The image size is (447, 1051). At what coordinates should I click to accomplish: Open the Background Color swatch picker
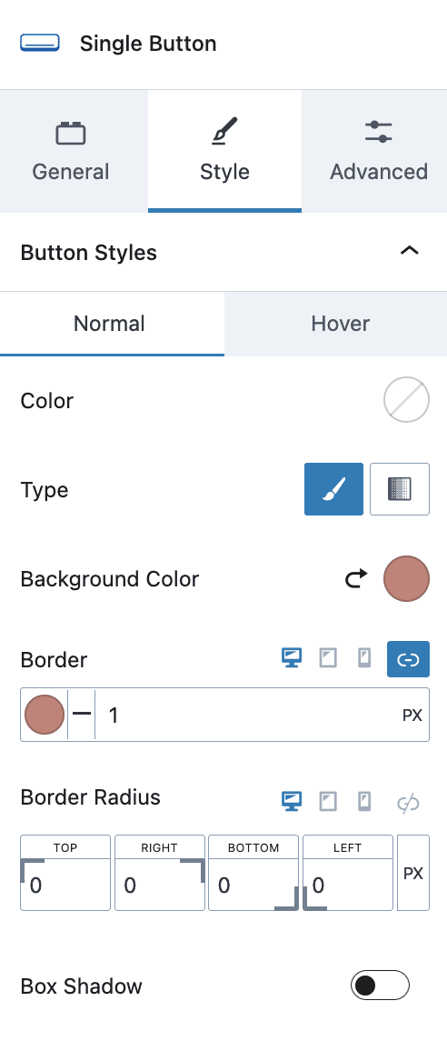coord(406,578)
